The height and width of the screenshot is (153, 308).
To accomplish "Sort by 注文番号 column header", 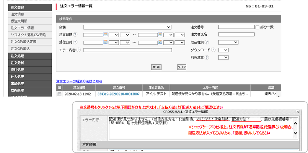I will tap(119, 88).
